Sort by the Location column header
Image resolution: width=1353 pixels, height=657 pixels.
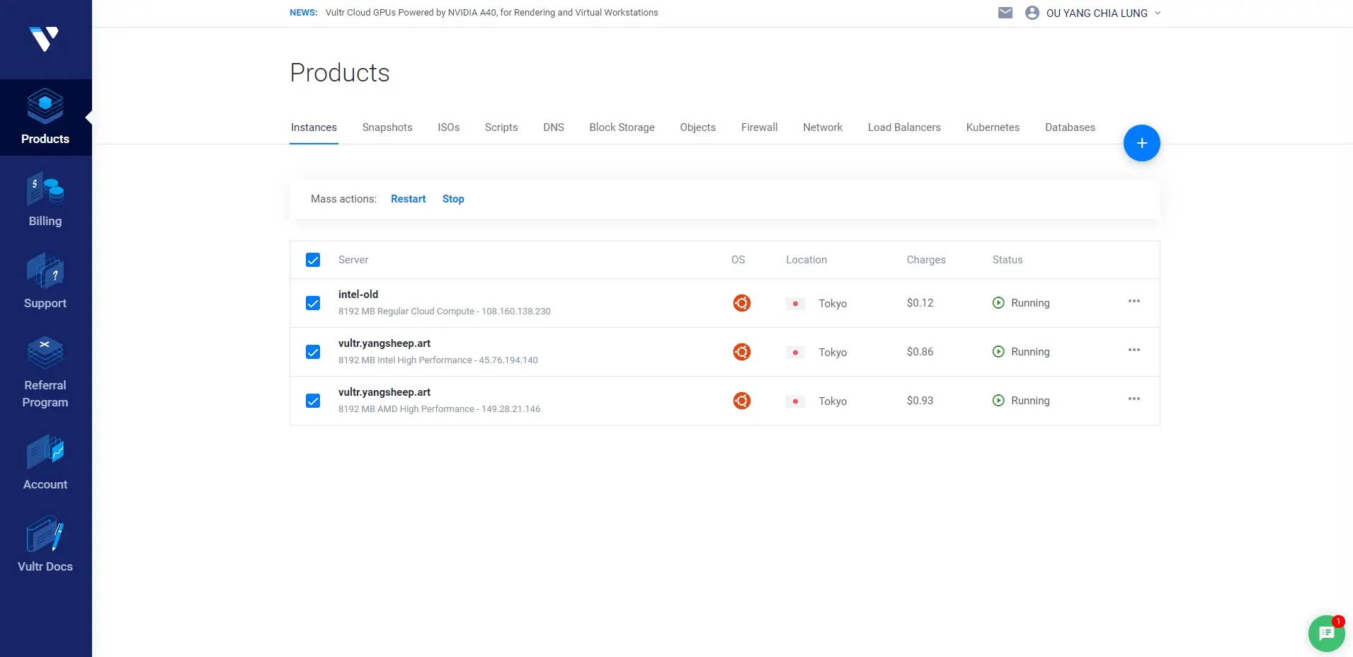[x=806, y=260]
